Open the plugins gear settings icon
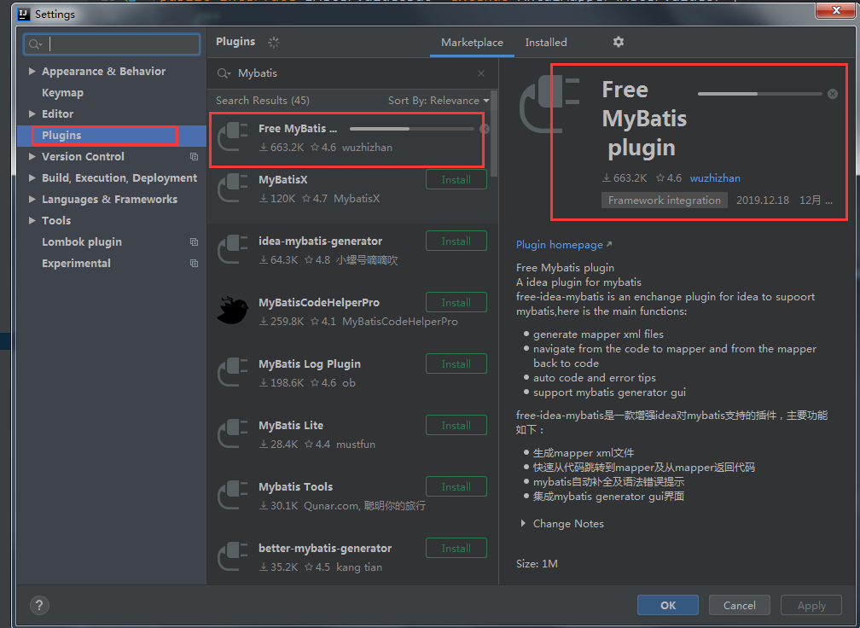 [x=618, y=42]
